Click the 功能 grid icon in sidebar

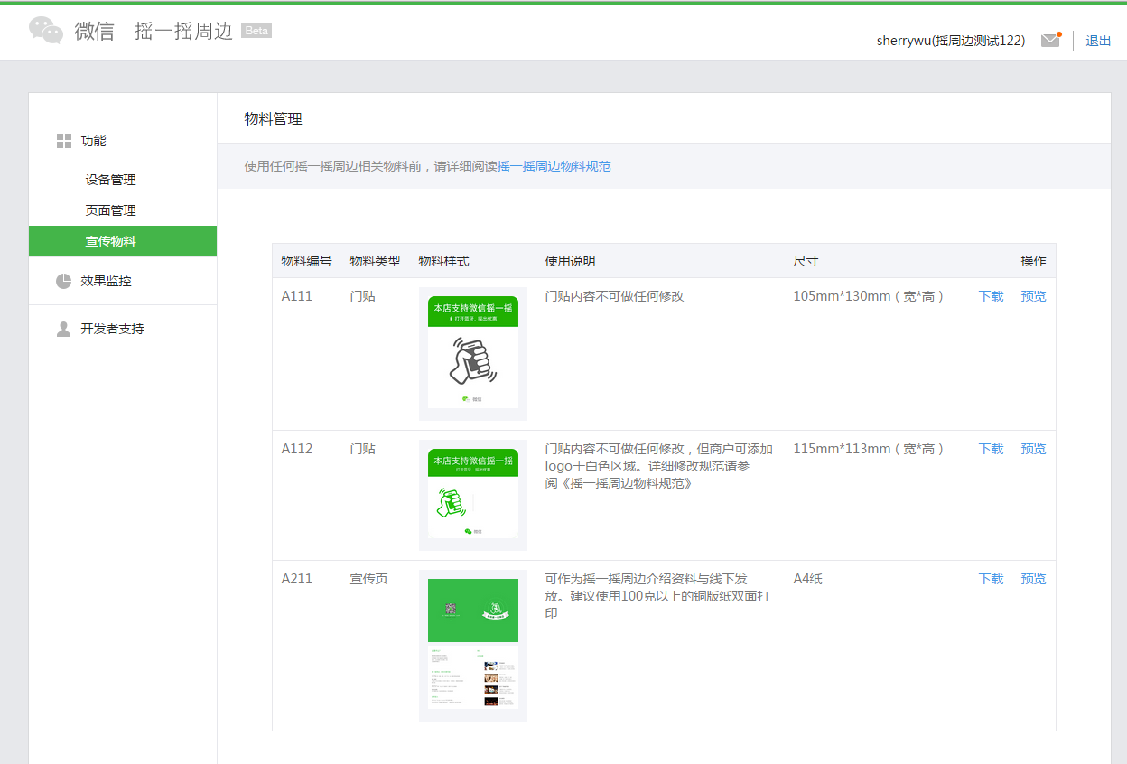point(64,141)
